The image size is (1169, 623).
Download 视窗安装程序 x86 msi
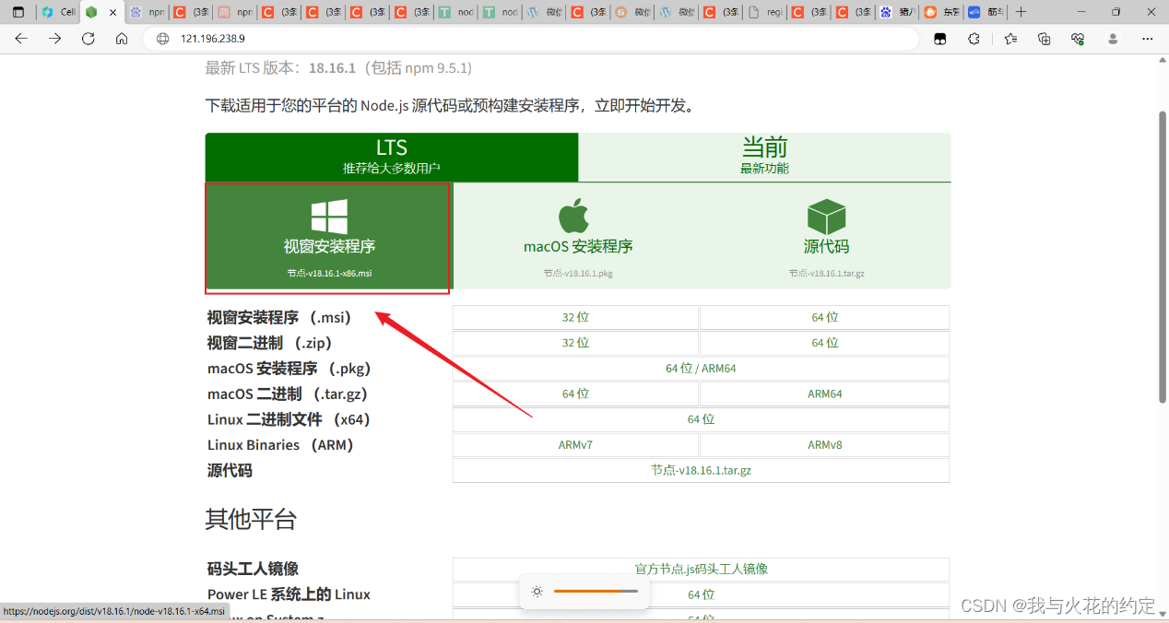pos(329,236)
